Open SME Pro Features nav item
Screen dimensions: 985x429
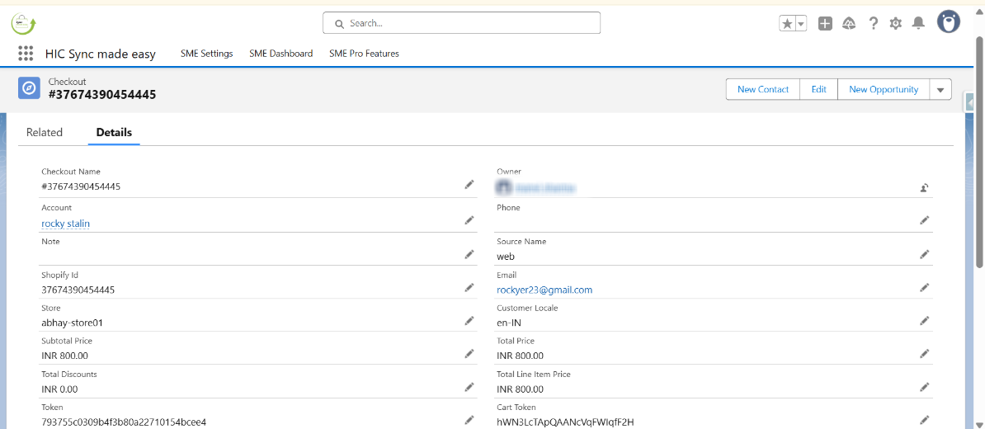(364, 54)
